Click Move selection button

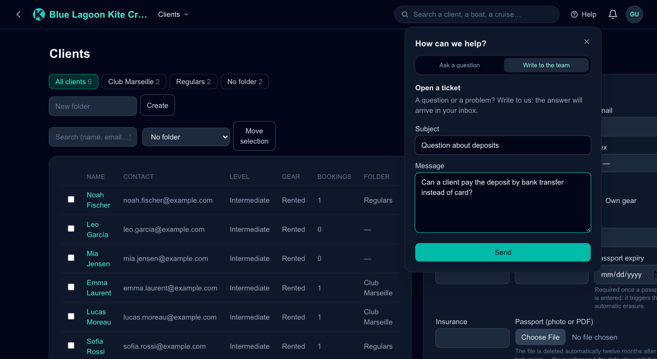254,136
